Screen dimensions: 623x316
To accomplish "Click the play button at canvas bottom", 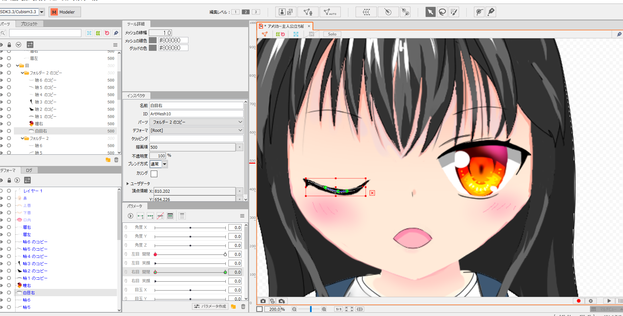I will pyautogui.click(x=609, y=301).
